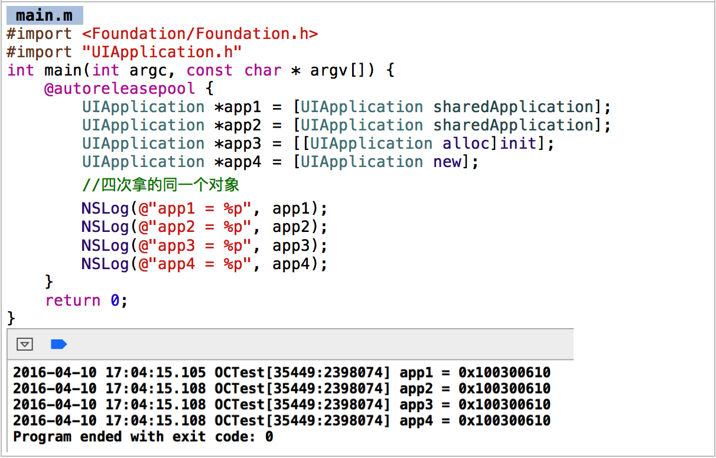Click the green Chinese comment line
The width and height of the screenshot is (716, 458).
pos(161,185)
